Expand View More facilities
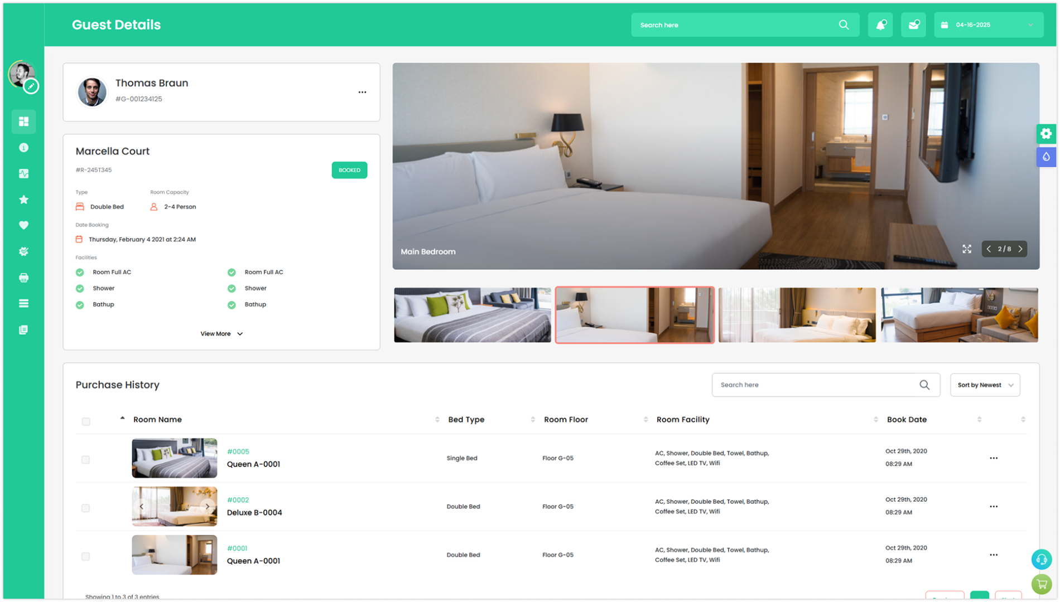This screenshot has width=1060, height=602. (221, 334)
